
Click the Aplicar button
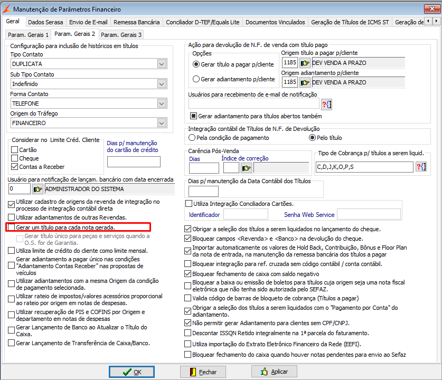274,372
